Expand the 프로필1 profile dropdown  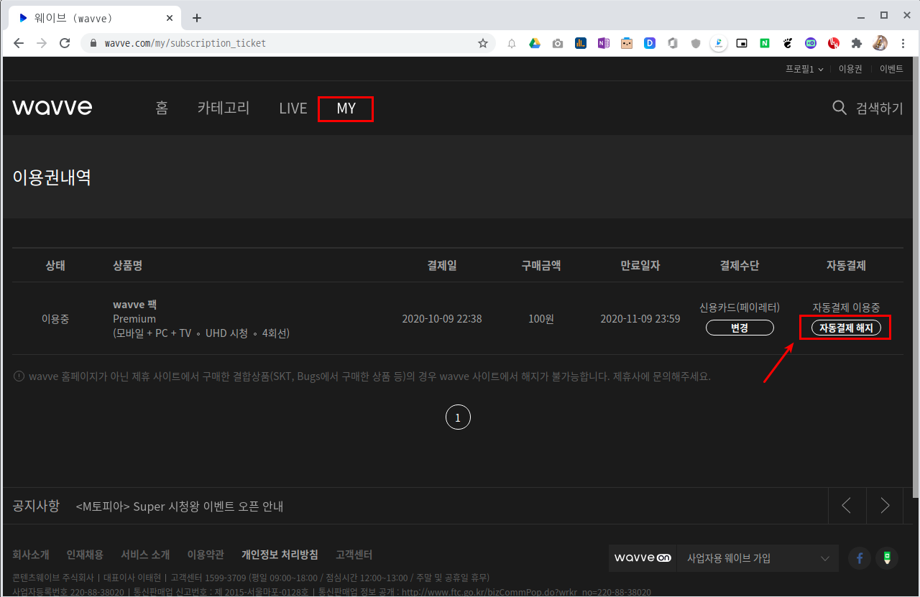804,69
